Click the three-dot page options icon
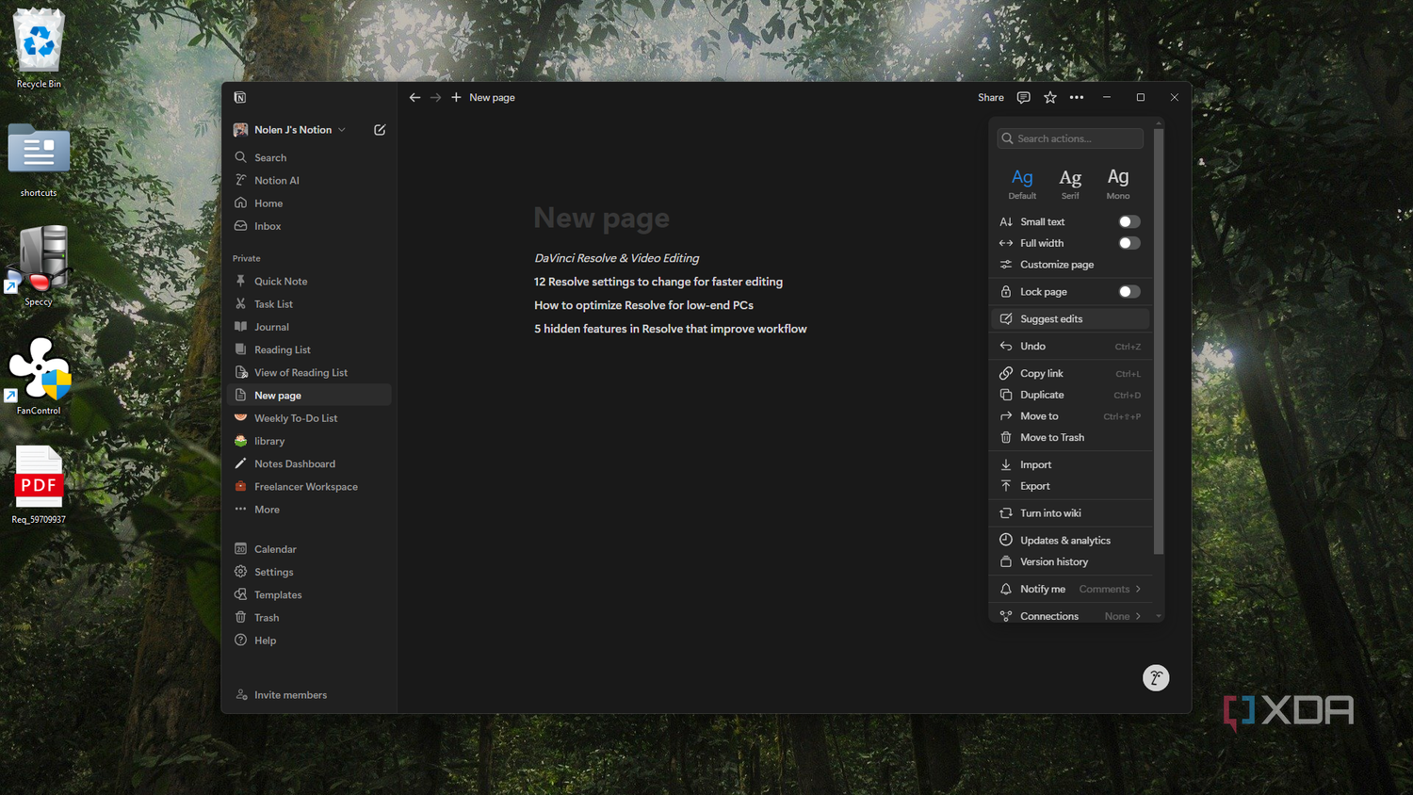 (1077, 97)
